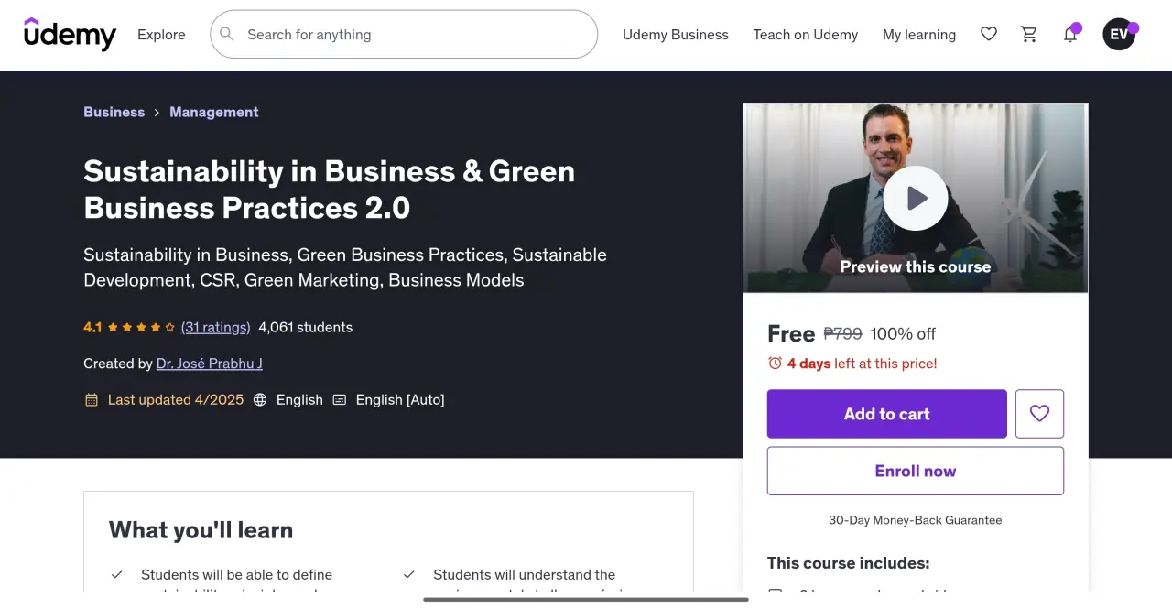Click the crossed-out ₱799 price
1172x608 pixels.
(x=843, y=333)
